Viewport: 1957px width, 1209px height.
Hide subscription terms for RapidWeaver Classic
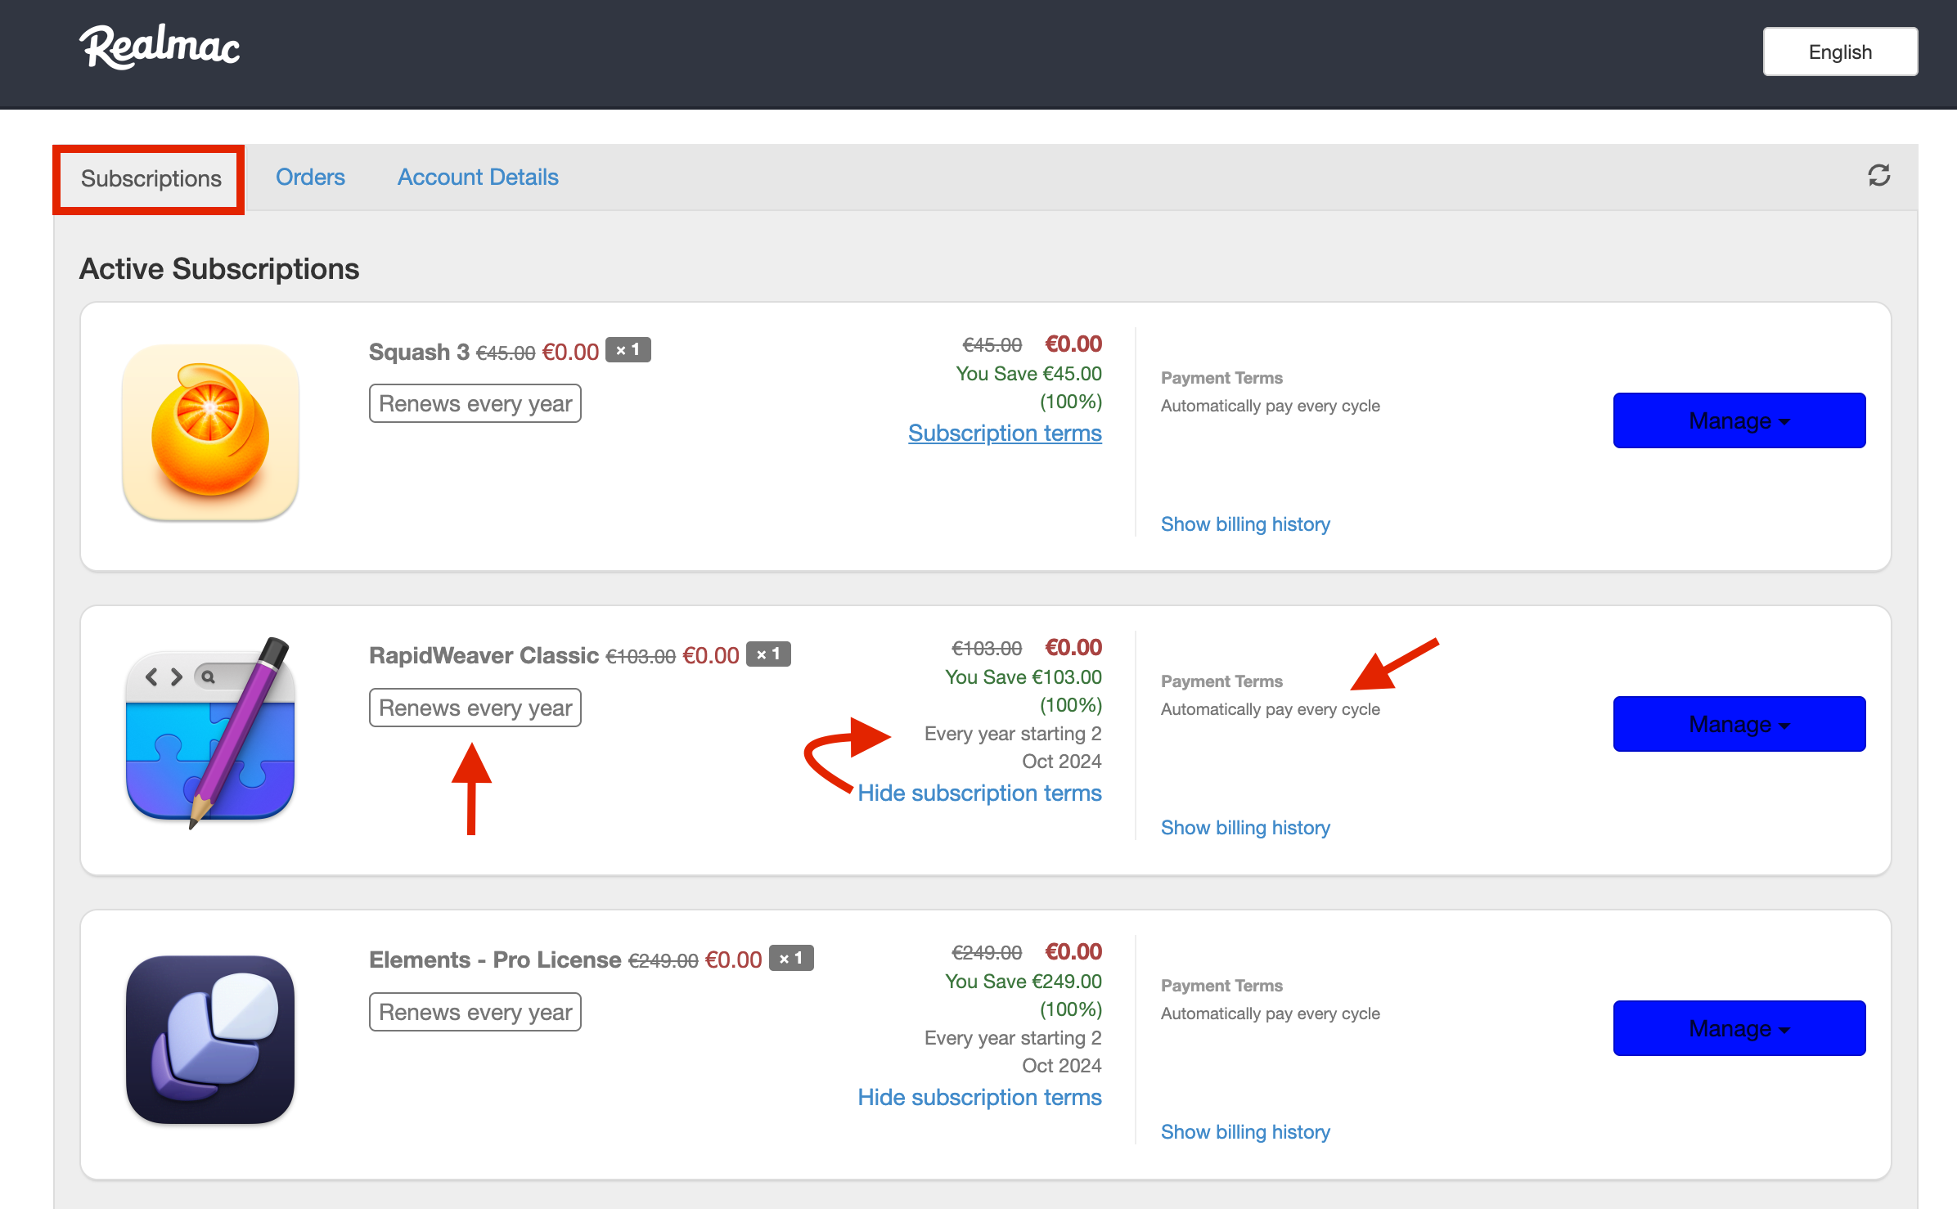pyautogui.click(x=979, y=793)
